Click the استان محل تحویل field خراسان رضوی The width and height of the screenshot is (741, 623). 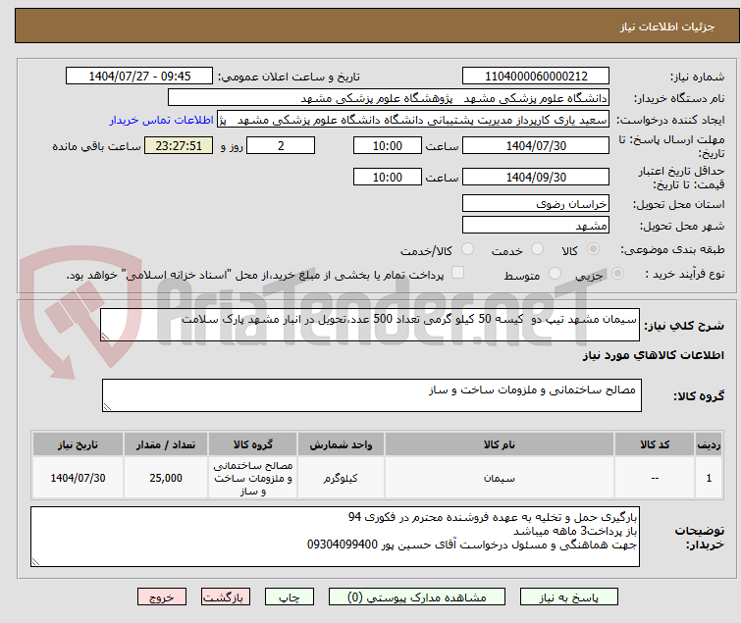(x=536, y=203)
